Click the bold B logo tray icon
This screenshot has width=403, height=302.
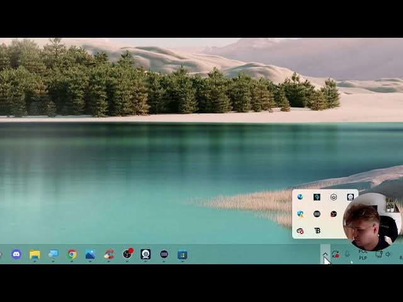click(x=317, y=231)
